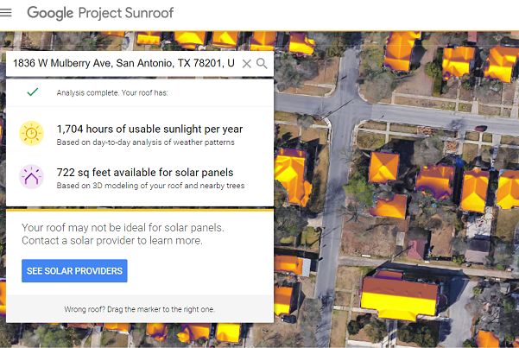This screenshot has width=519, height=348.
Task: Click the yellow sun sunlight icon
Action: coord(31,134)
